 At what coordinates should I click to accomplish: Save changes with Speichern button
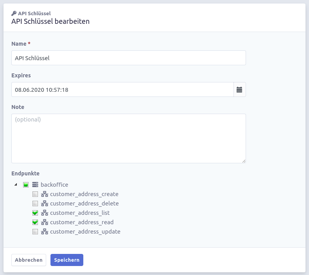(x=67, y=260)
